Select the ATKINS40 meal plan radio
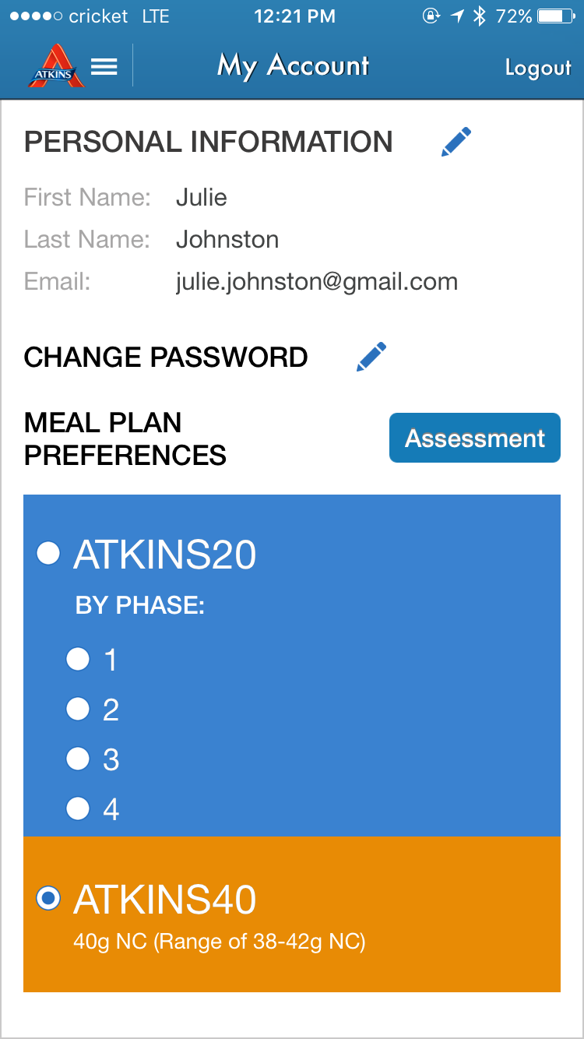Image resolution: width=584 pixels, height=1039 pixels. coord(48,899)
